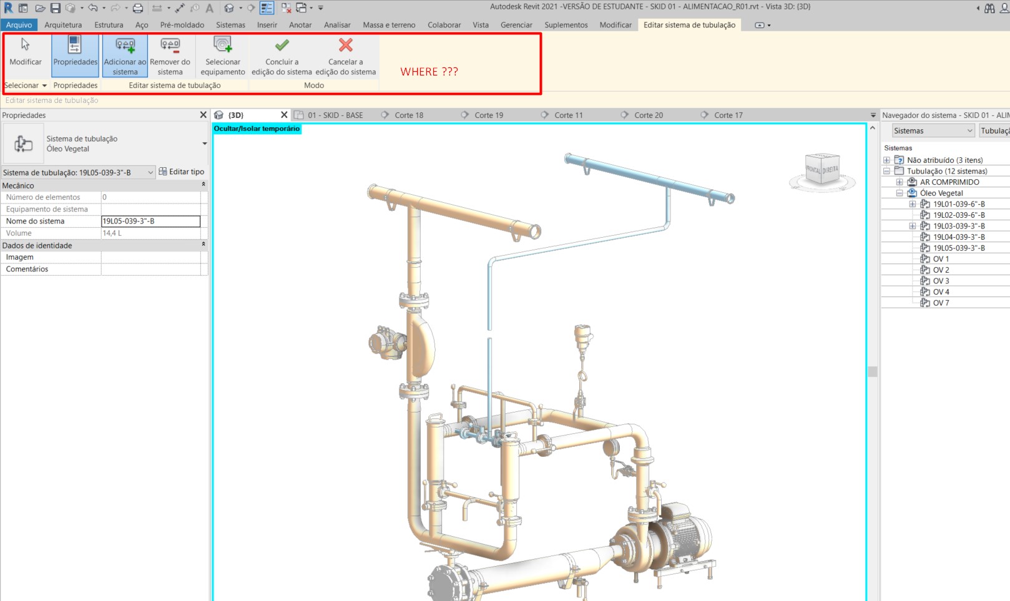The width and height of the screenshot is (1010, 601).
Task: Collapse the Tubulação systems branch
Action: coord(887,170)
